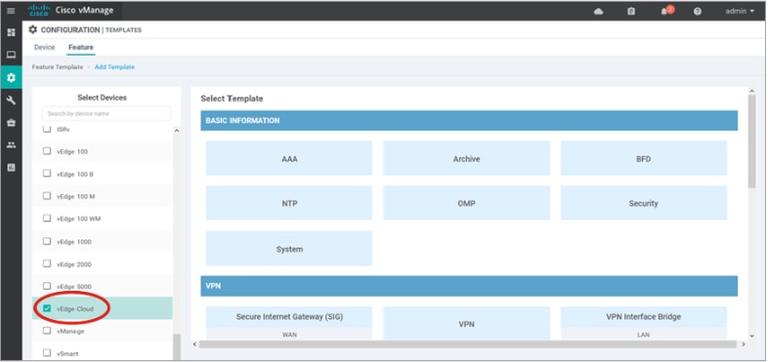Check the vEdge 5000 checkbox
Image resolution: width=768 pixels, height=362 pixels.
pyautogui.click(x=47, y=286)
